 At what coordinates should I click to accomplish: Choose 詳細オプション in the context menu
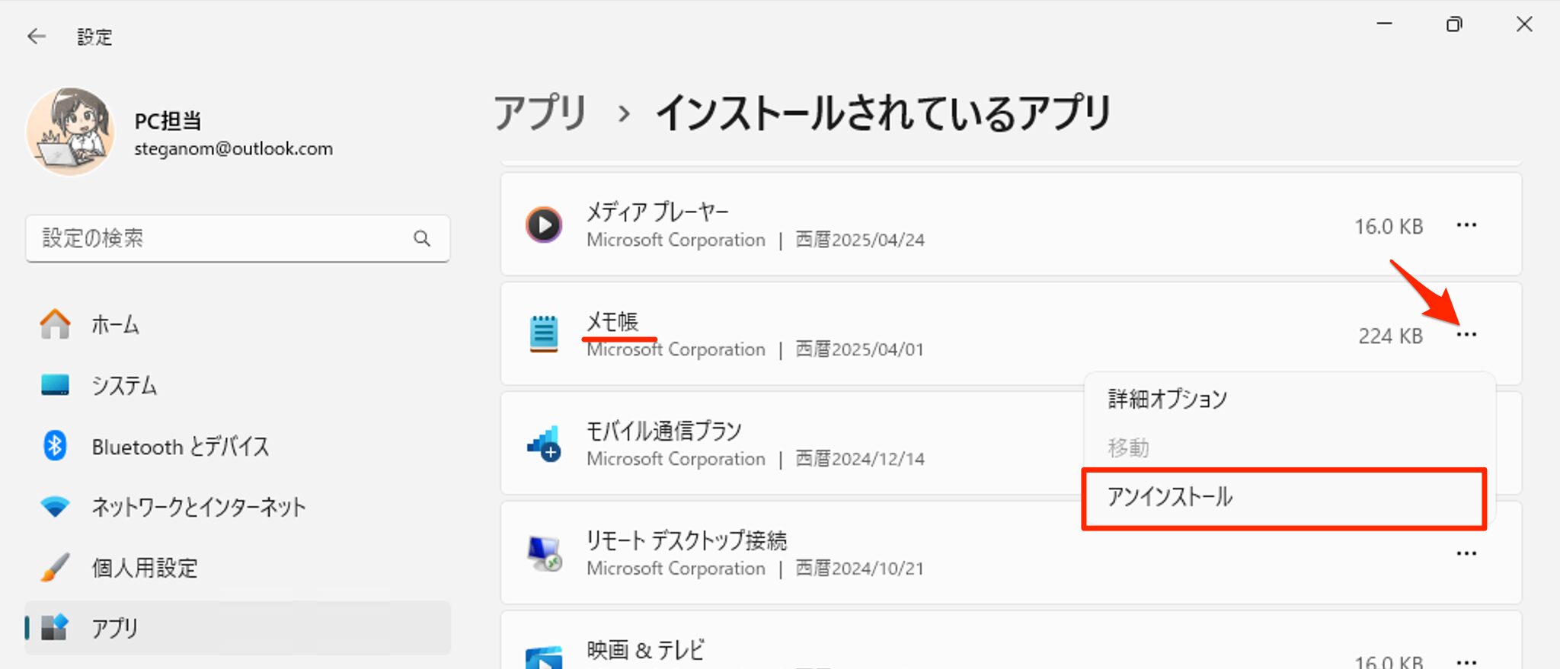[x=1168, y=397]
